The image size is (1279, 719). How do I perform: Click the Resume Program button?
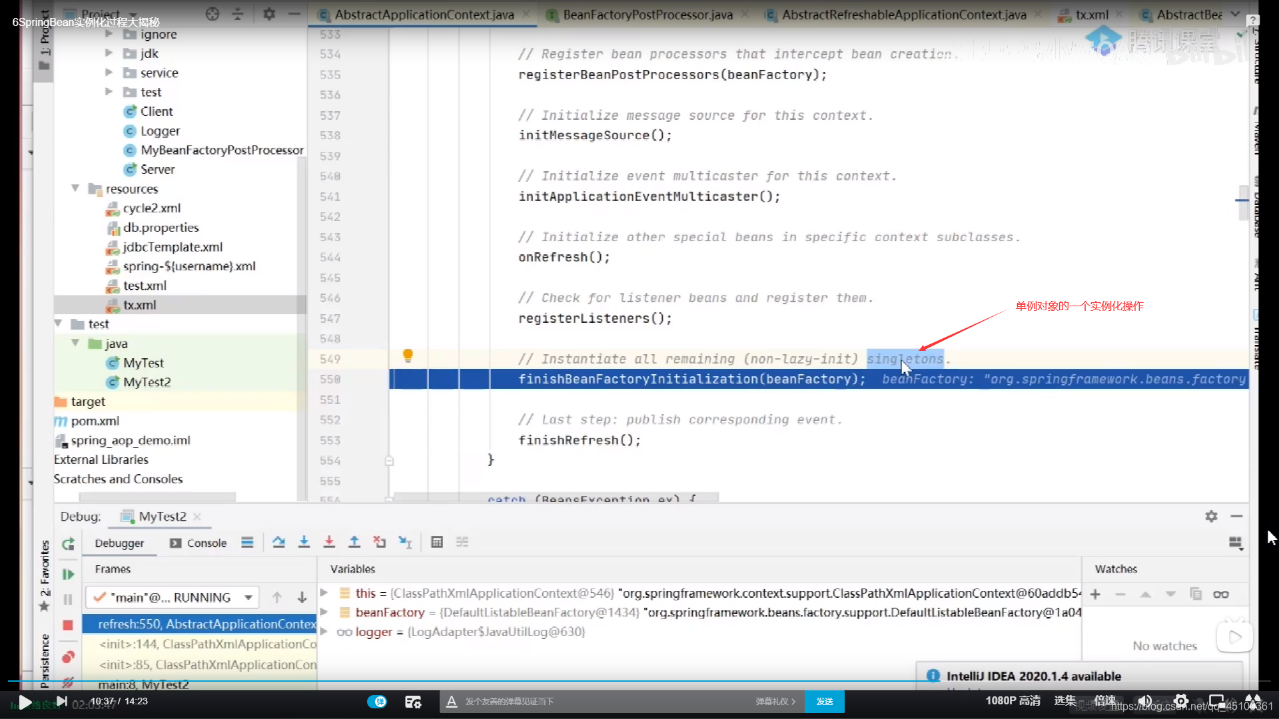tap(68, 575)
